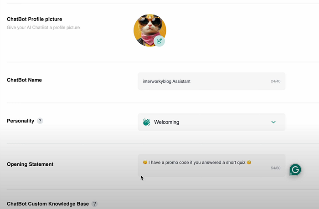Open the Welcoming personality dropdown
Screen dimensions: 319x209
(x=211, y=122)
